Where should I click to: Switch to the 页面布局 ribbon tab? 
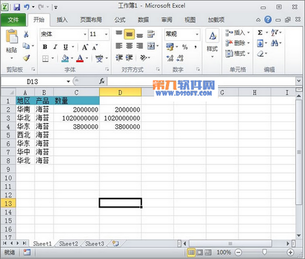click(91, 20)
